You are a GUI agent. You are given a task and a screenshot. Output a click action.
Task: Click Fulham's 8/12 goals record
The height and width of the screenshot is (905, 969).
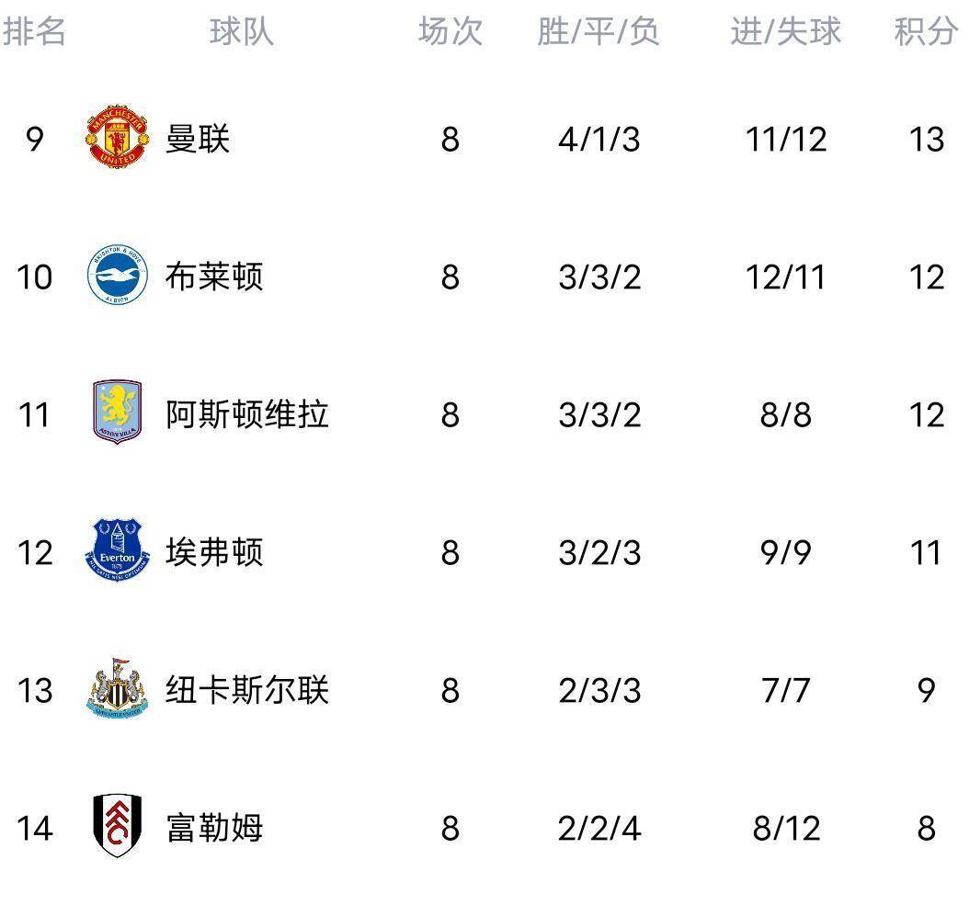[x=786, y=827]
